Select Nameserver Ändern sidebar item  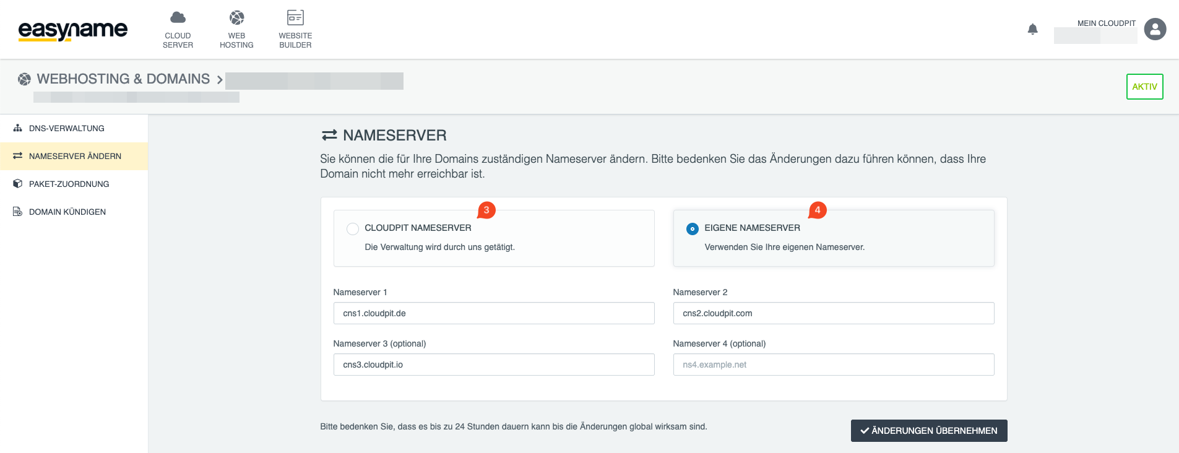coord(75,156)
